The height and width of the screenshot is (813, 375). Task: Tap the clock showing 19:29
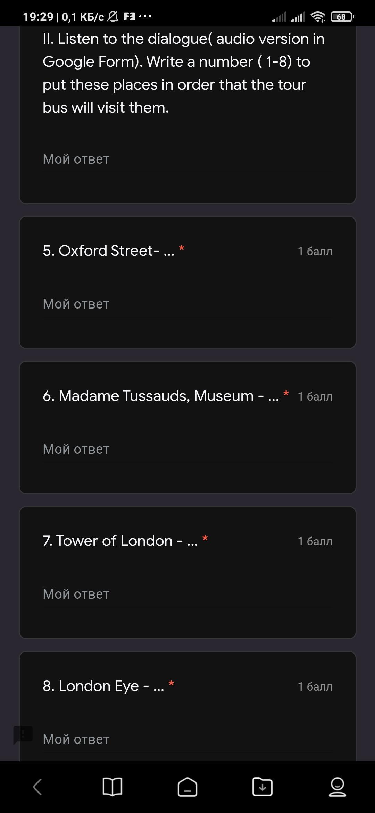[x=38, y=17]
